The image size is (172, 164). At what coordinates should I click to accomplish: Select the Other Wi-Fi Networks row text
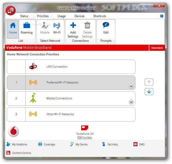(60, 114)
